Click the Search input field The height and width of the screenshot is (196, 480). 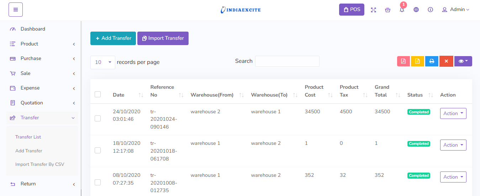point(287,61)
